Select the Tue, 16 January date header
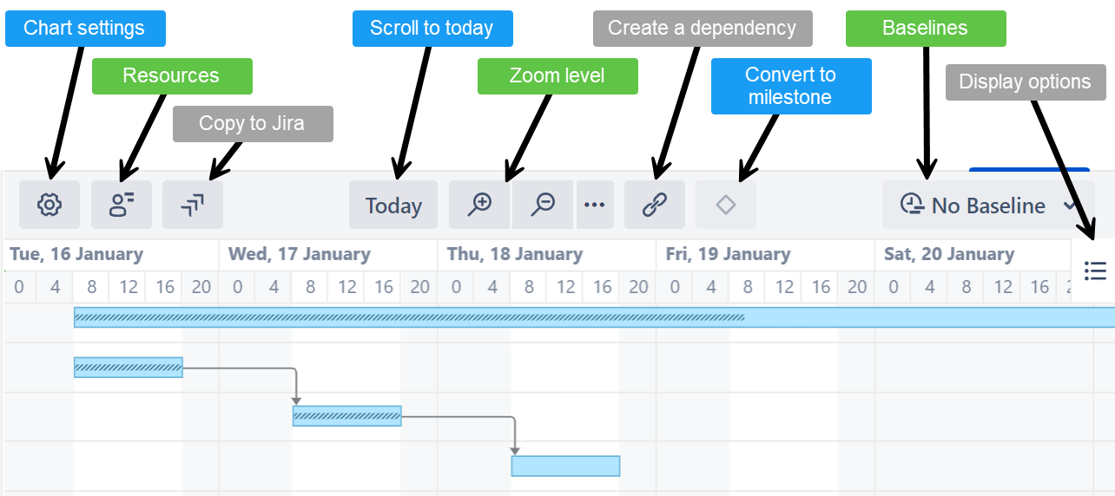Image resolution: width=1115 pixels, height=496 pixels. click(x=76, y=255)
